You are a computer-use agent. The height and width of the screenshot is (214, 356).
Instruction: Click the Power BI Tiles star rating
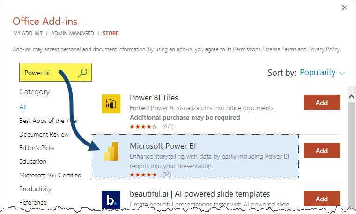pos(144,127)
